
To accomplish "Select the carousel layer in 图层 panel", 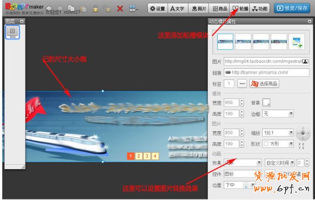I will tap(12, 32).
